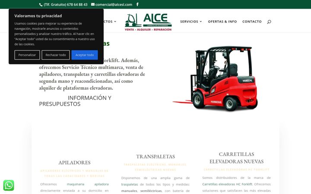Click the Apiladores eléctricos y manuales subtitle

coord(74,173)
